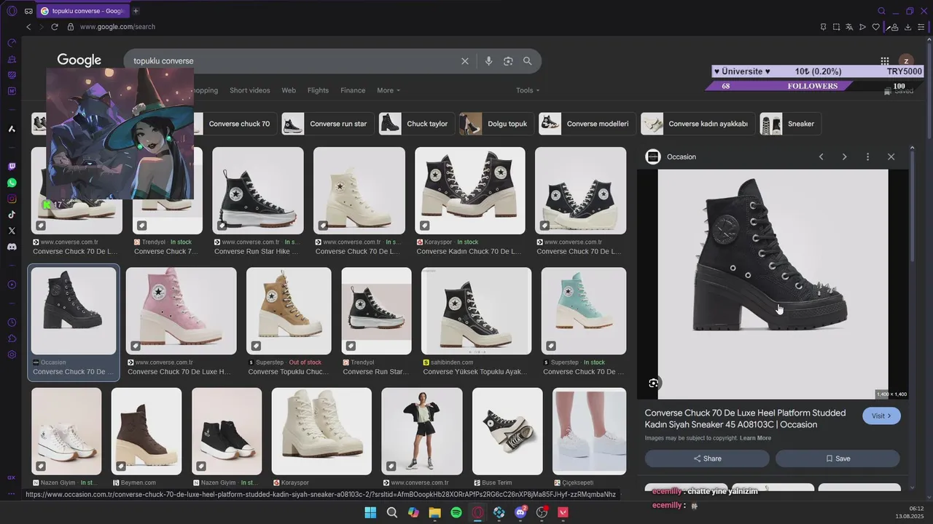Show next image in preview panel
The width and height of the screenshot is (933, 524).
pos(844,157)
